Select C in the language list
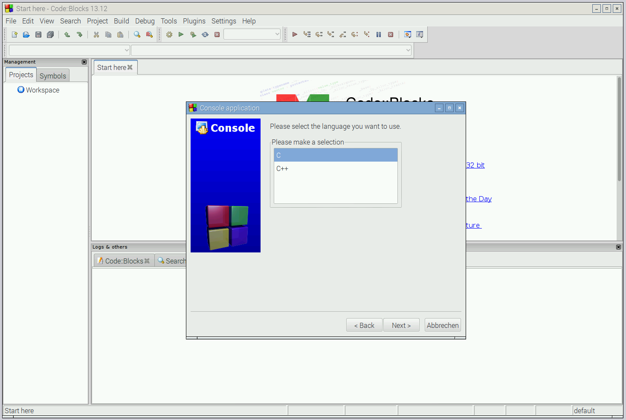The height and width of the screenshot is (420, 626). (x=335, y=155)
